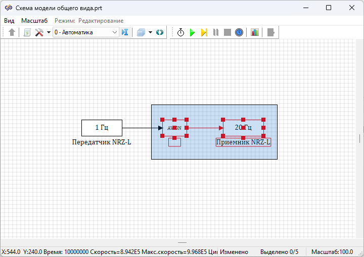Click the tools wrench-and-hammer icon

tap(39, 32)
